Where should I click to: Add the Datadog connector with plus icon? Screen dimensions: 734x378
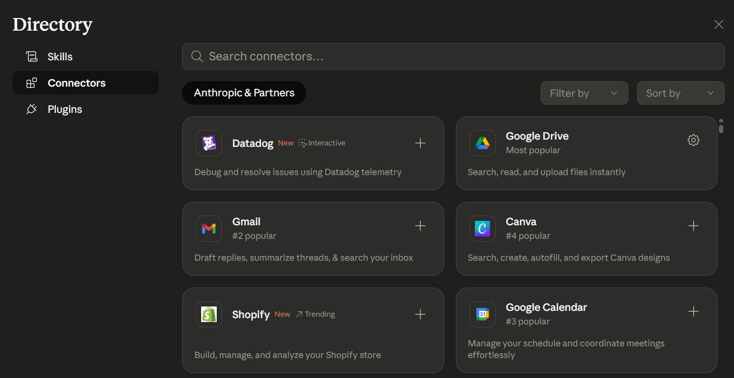point(420,143)
